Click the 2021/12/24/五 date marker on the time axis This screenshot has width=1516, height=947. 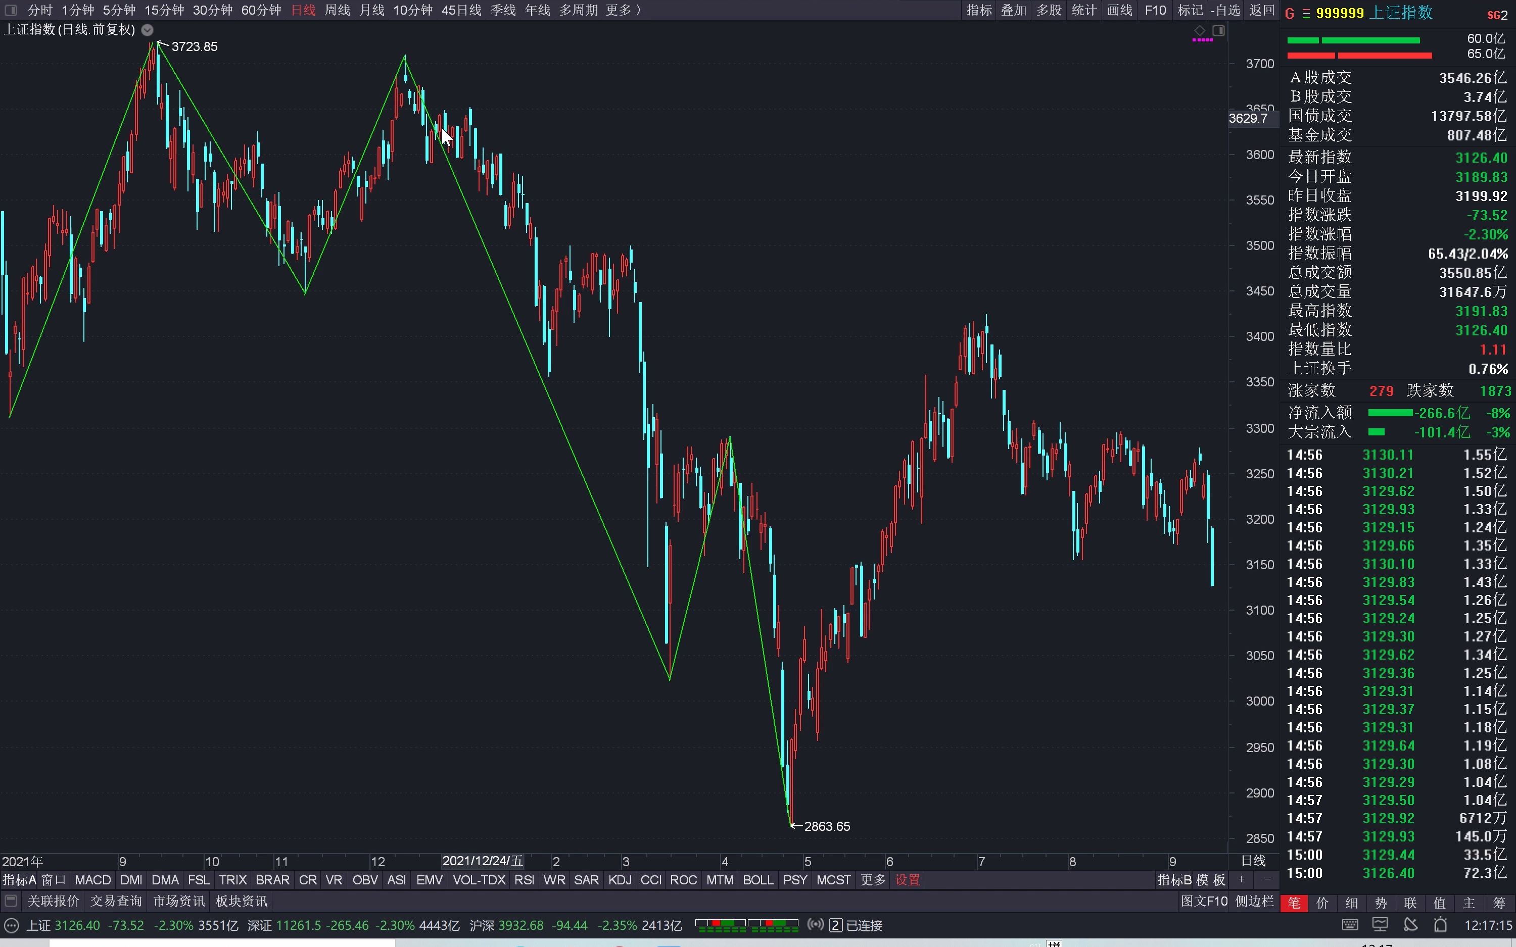click(x=483, y=861)
